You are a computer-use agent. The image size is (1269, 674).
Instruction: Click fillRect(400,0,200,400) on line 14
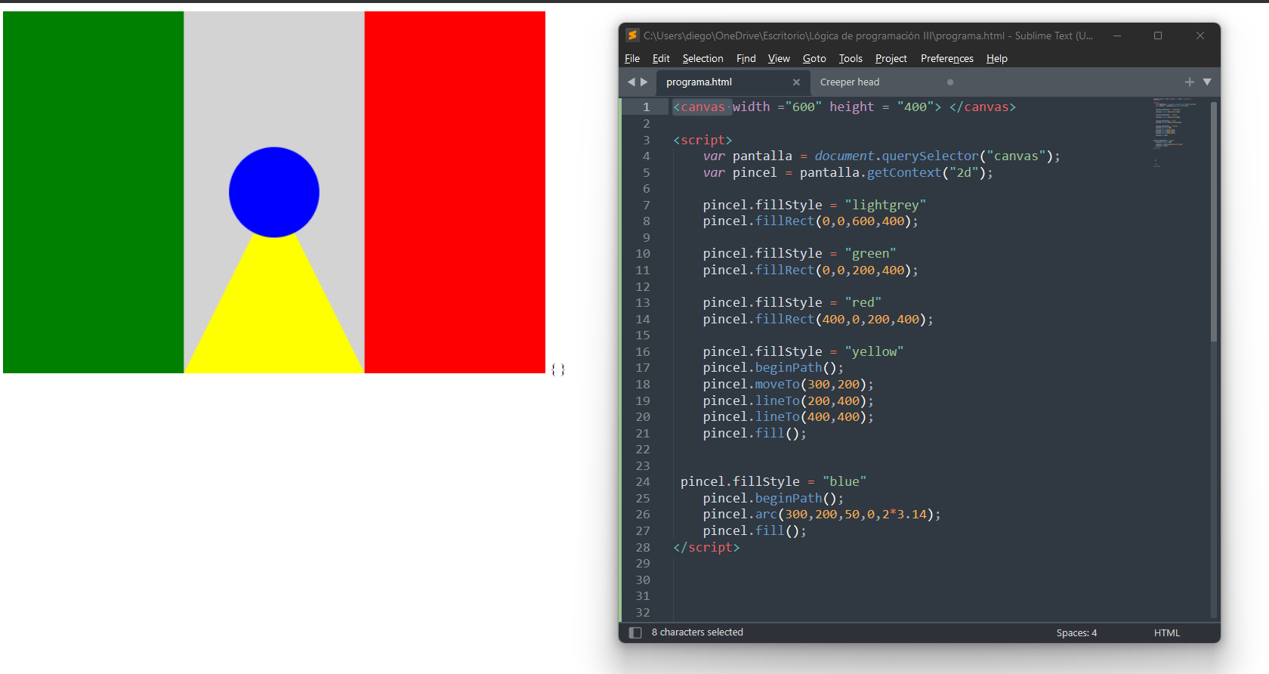[841, 320]
